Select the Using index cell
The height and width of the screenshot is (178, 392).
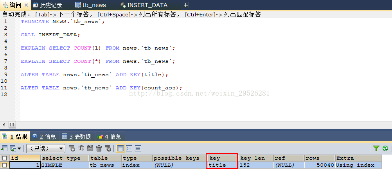pos(358,165)
